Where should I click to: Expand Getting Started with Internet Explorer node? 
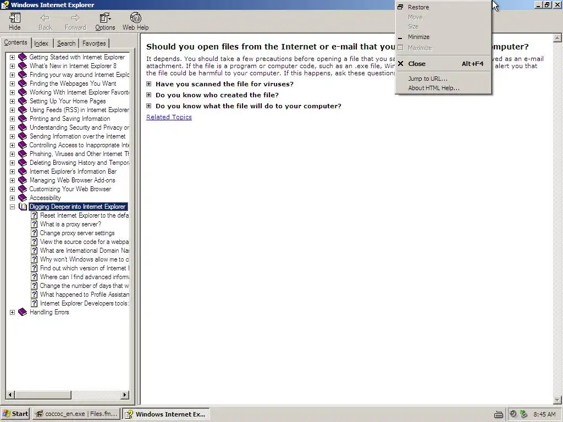click(x=12, y=57)
